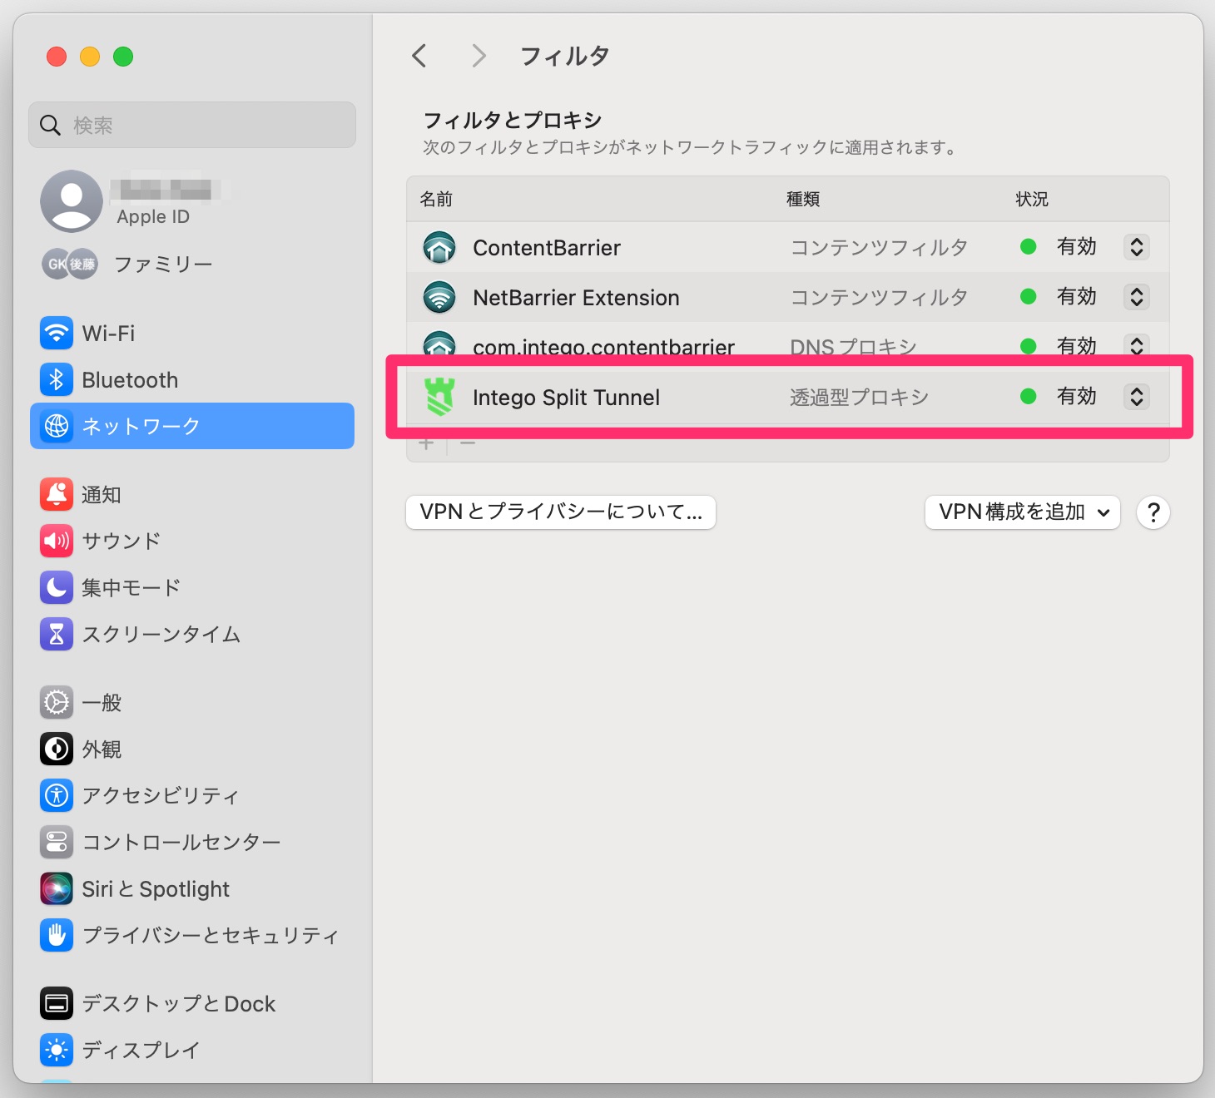Click the 名前 column header
1215x1098 pixels.
436,199
